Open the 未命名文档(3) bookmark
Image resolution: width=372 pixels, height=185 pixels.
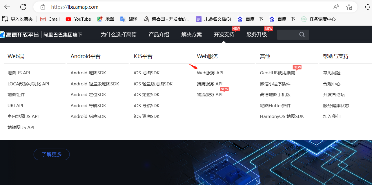click(x=215, y=19)
